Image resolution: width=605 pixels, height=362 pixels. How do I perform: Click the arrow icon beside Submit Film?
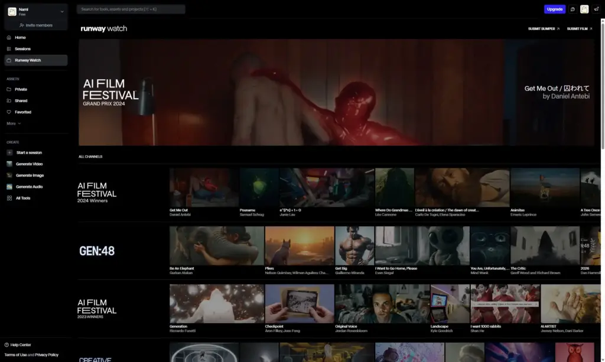pos(591,29)
